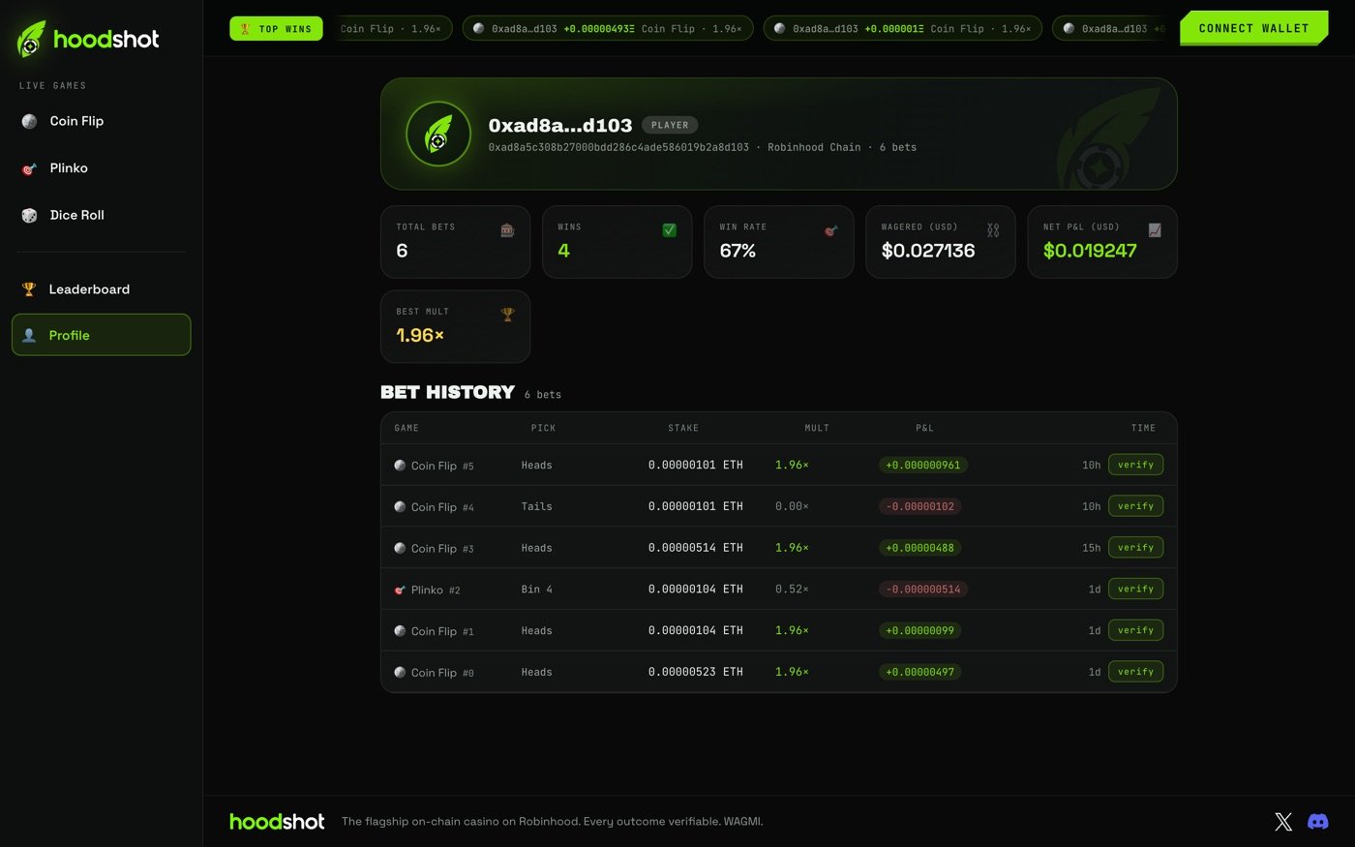Verify the Coin Flip #0 bet
The image size is (1355, 847).
point(1135,672)
